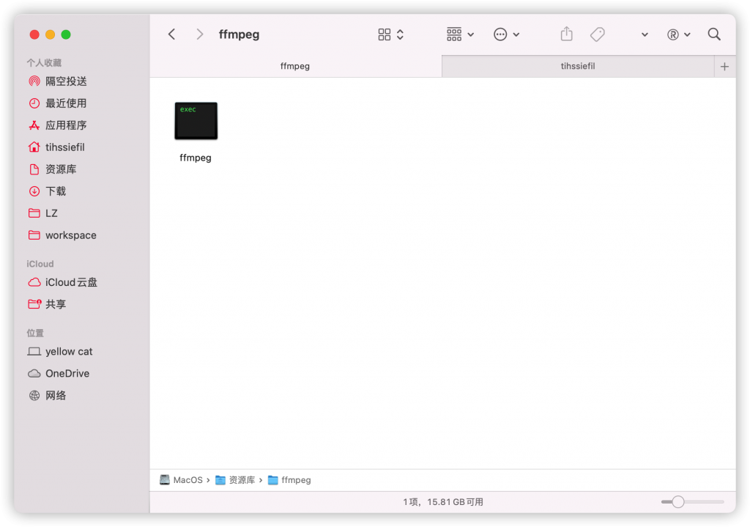The width and height of the screenshot is (750, 527).
Task: Select the ffmpeg exec file
Action: 196,122
